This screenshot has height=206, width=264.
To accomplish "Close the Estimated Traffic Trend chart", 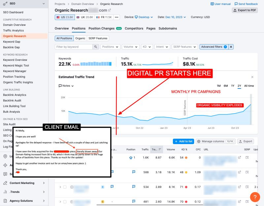I will (x=252, y=77).
